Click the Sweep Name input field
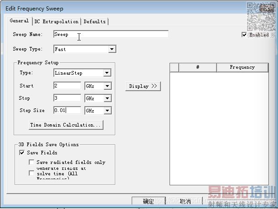 [x=111, y=34]
